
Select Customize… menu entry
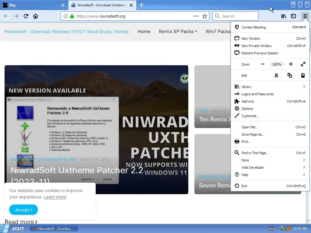coord(270,116)
